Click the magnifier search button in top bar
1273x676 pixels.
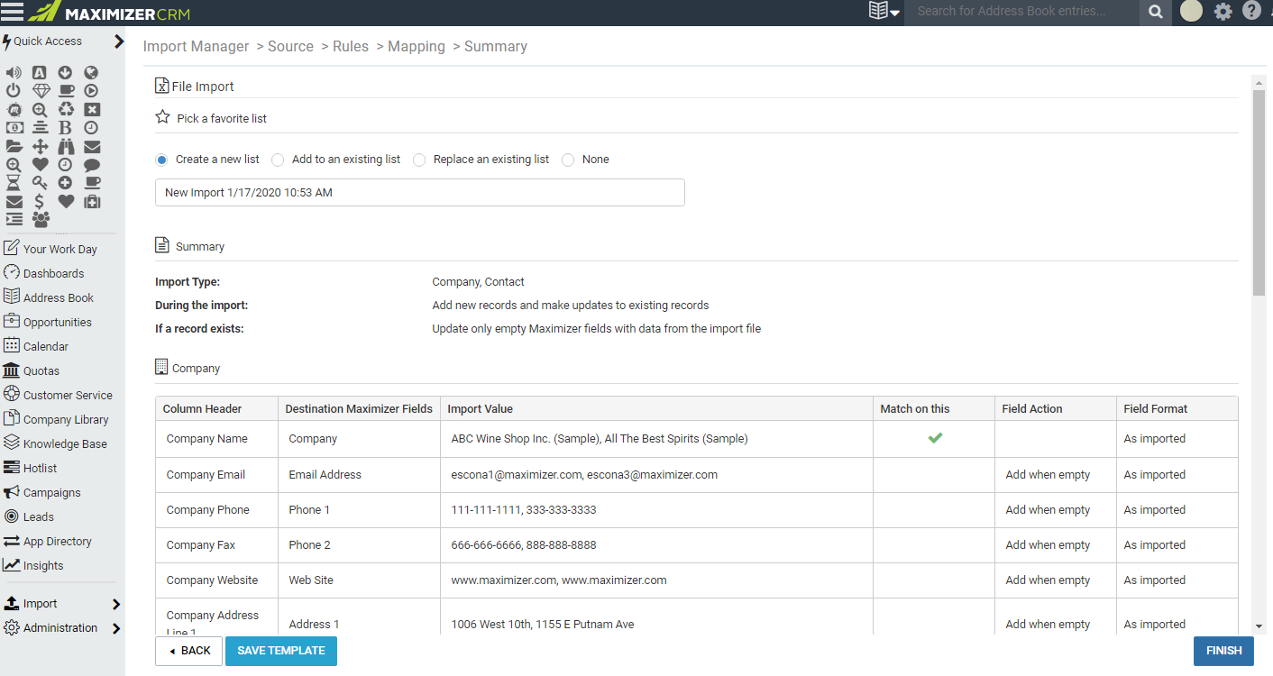(1155, 12)
